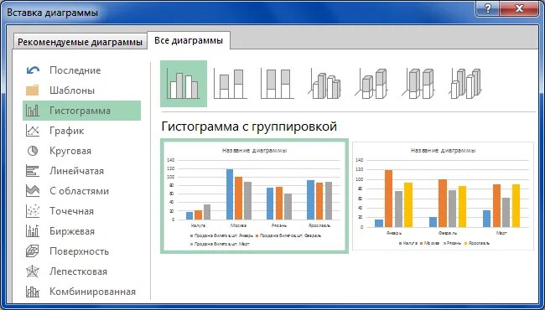This screenshot has height=310, width=545.
Task: Open the dialog help question mark button
Action: tap(487, 8)
